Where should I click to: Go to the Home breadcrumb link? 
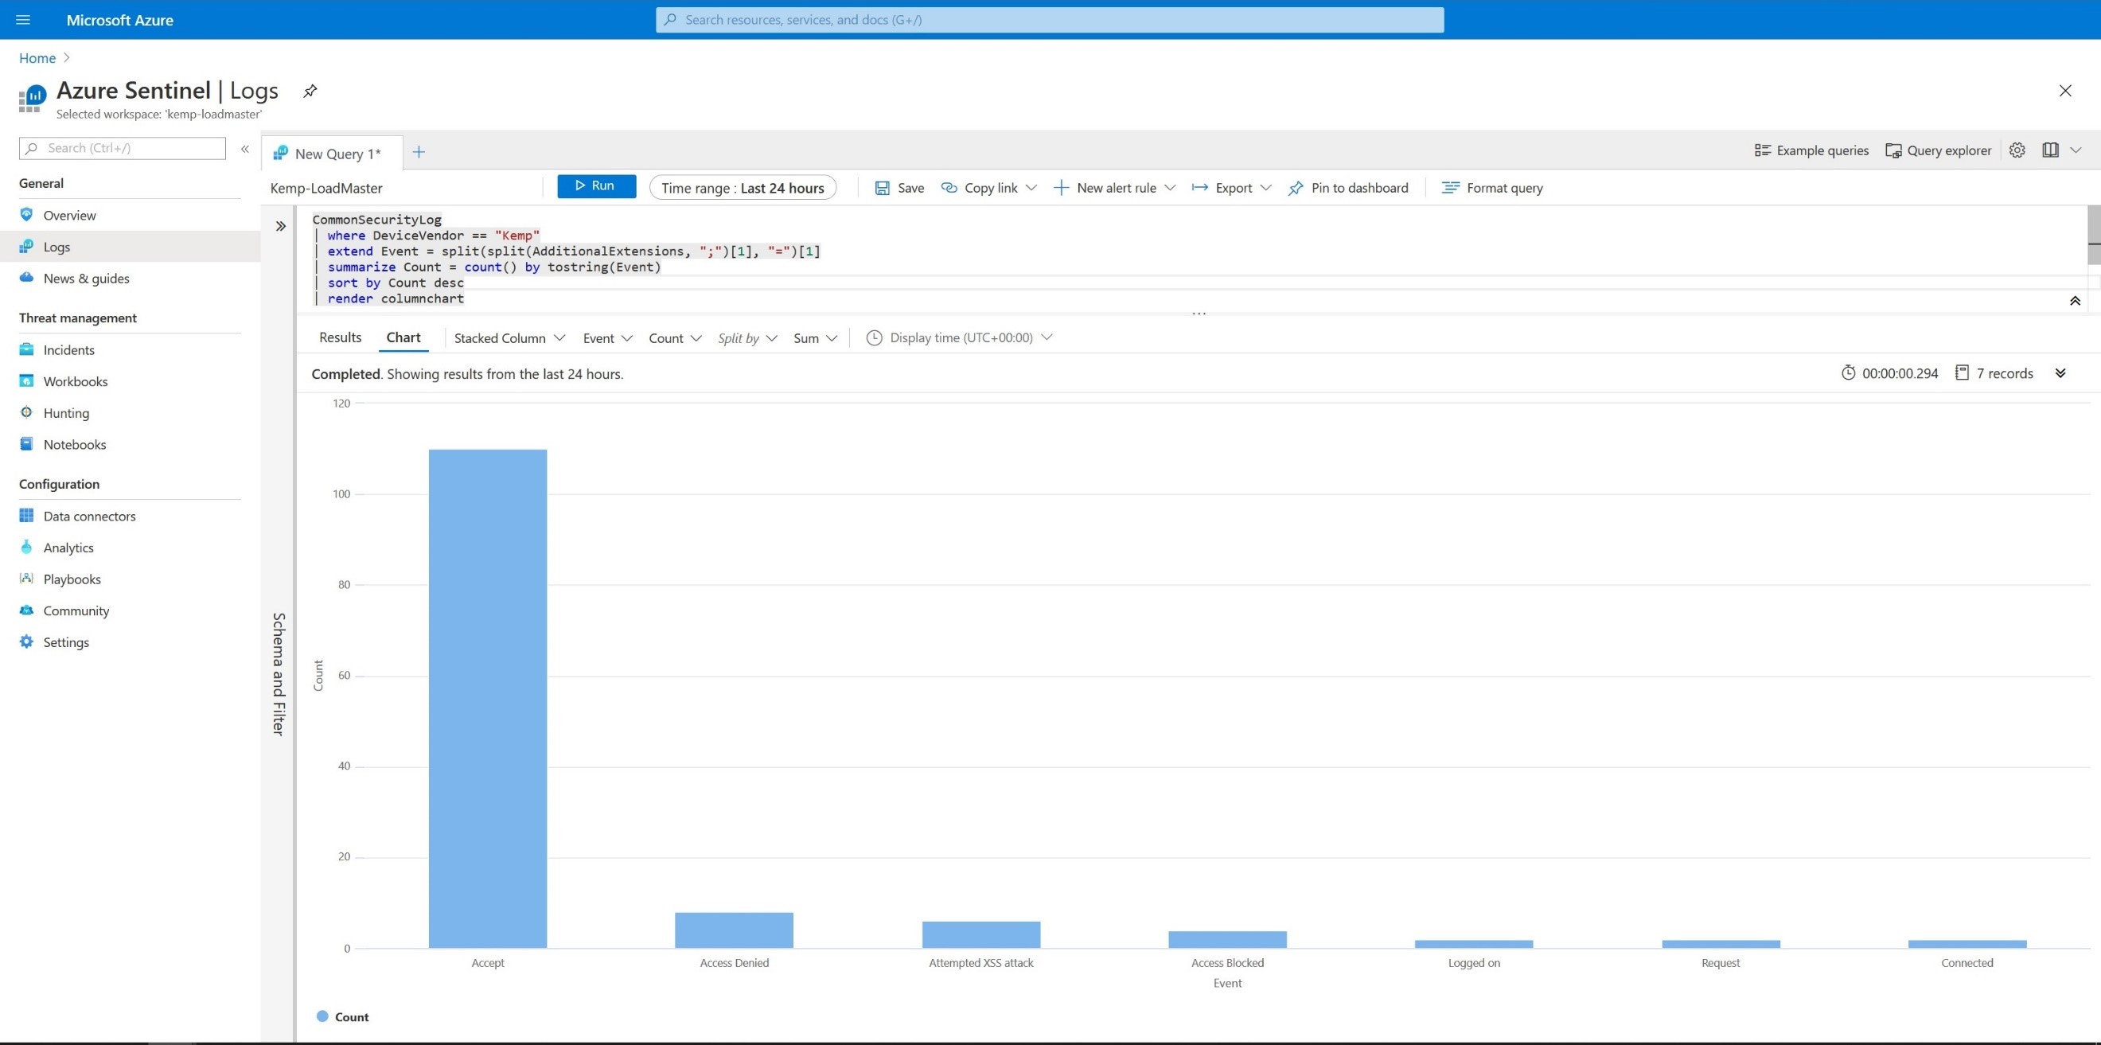point(37,58)
